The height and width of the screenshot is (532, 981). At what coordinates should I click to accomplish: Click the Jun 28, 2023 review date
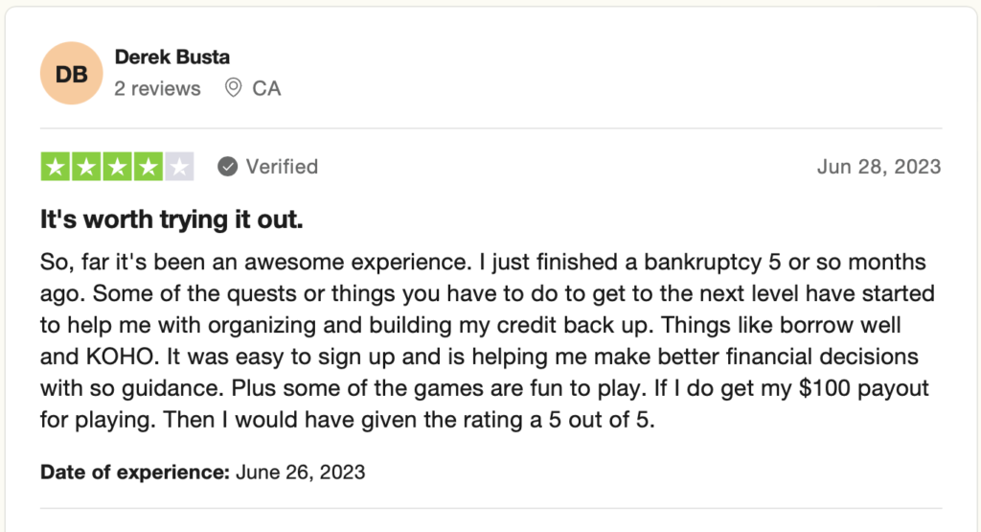point(879,167)
